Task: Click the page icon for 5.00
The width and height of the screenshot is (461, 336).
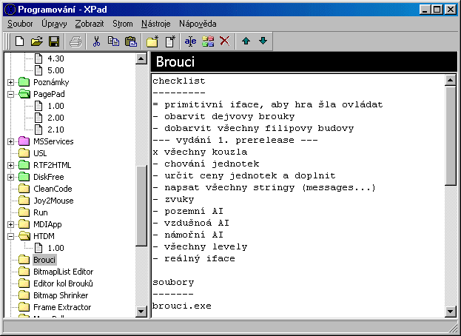Action: [x=38, y=70]
